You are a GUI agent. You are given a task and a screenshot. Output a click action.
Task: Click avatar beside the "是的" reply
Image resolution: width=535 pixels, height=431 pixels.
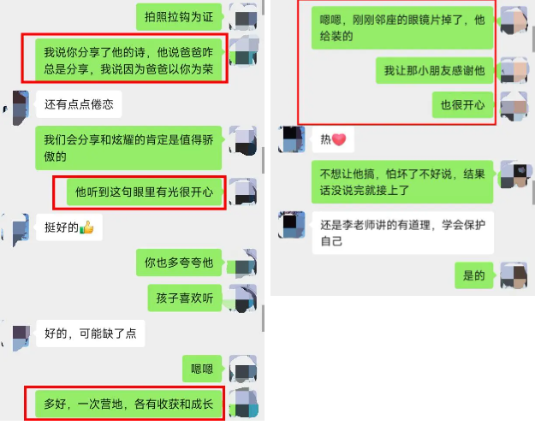[x=514, y=275]
